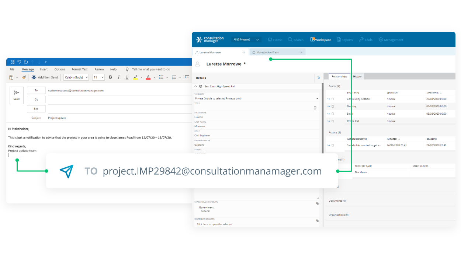Screen dimensions: 461x258
Task: Click the numbered list icon
Action: 173,77
